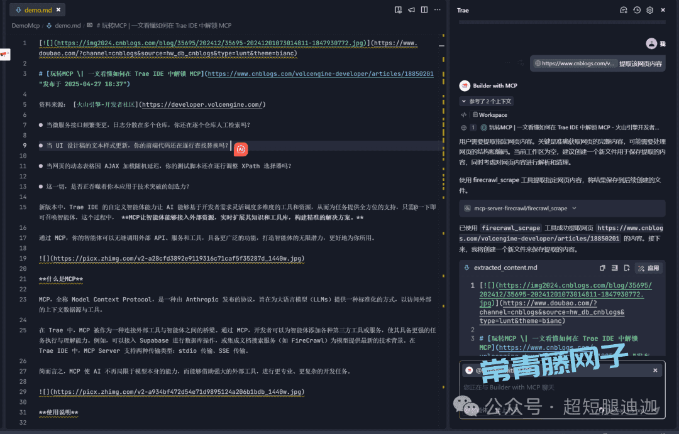Collapse the '参考了 2 个上下文' section
Image resolution: width=679 pixels, height=434 pixels.
486,101
